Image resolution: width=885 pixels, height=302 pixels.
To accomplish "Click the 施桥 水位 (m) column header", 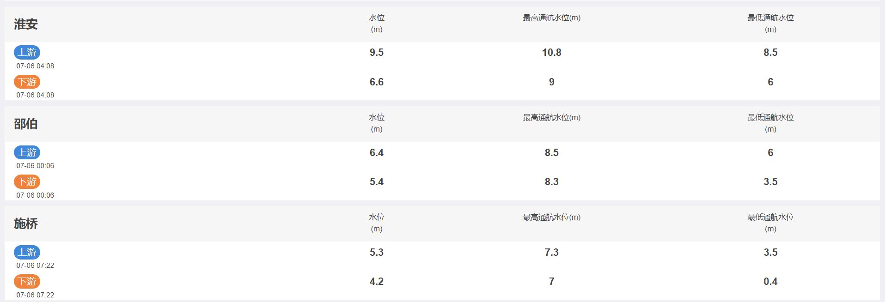I will pos(377,223).
